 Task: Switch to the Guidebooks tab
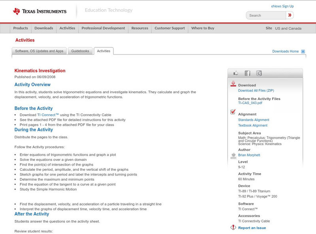(x=80, y=51)
